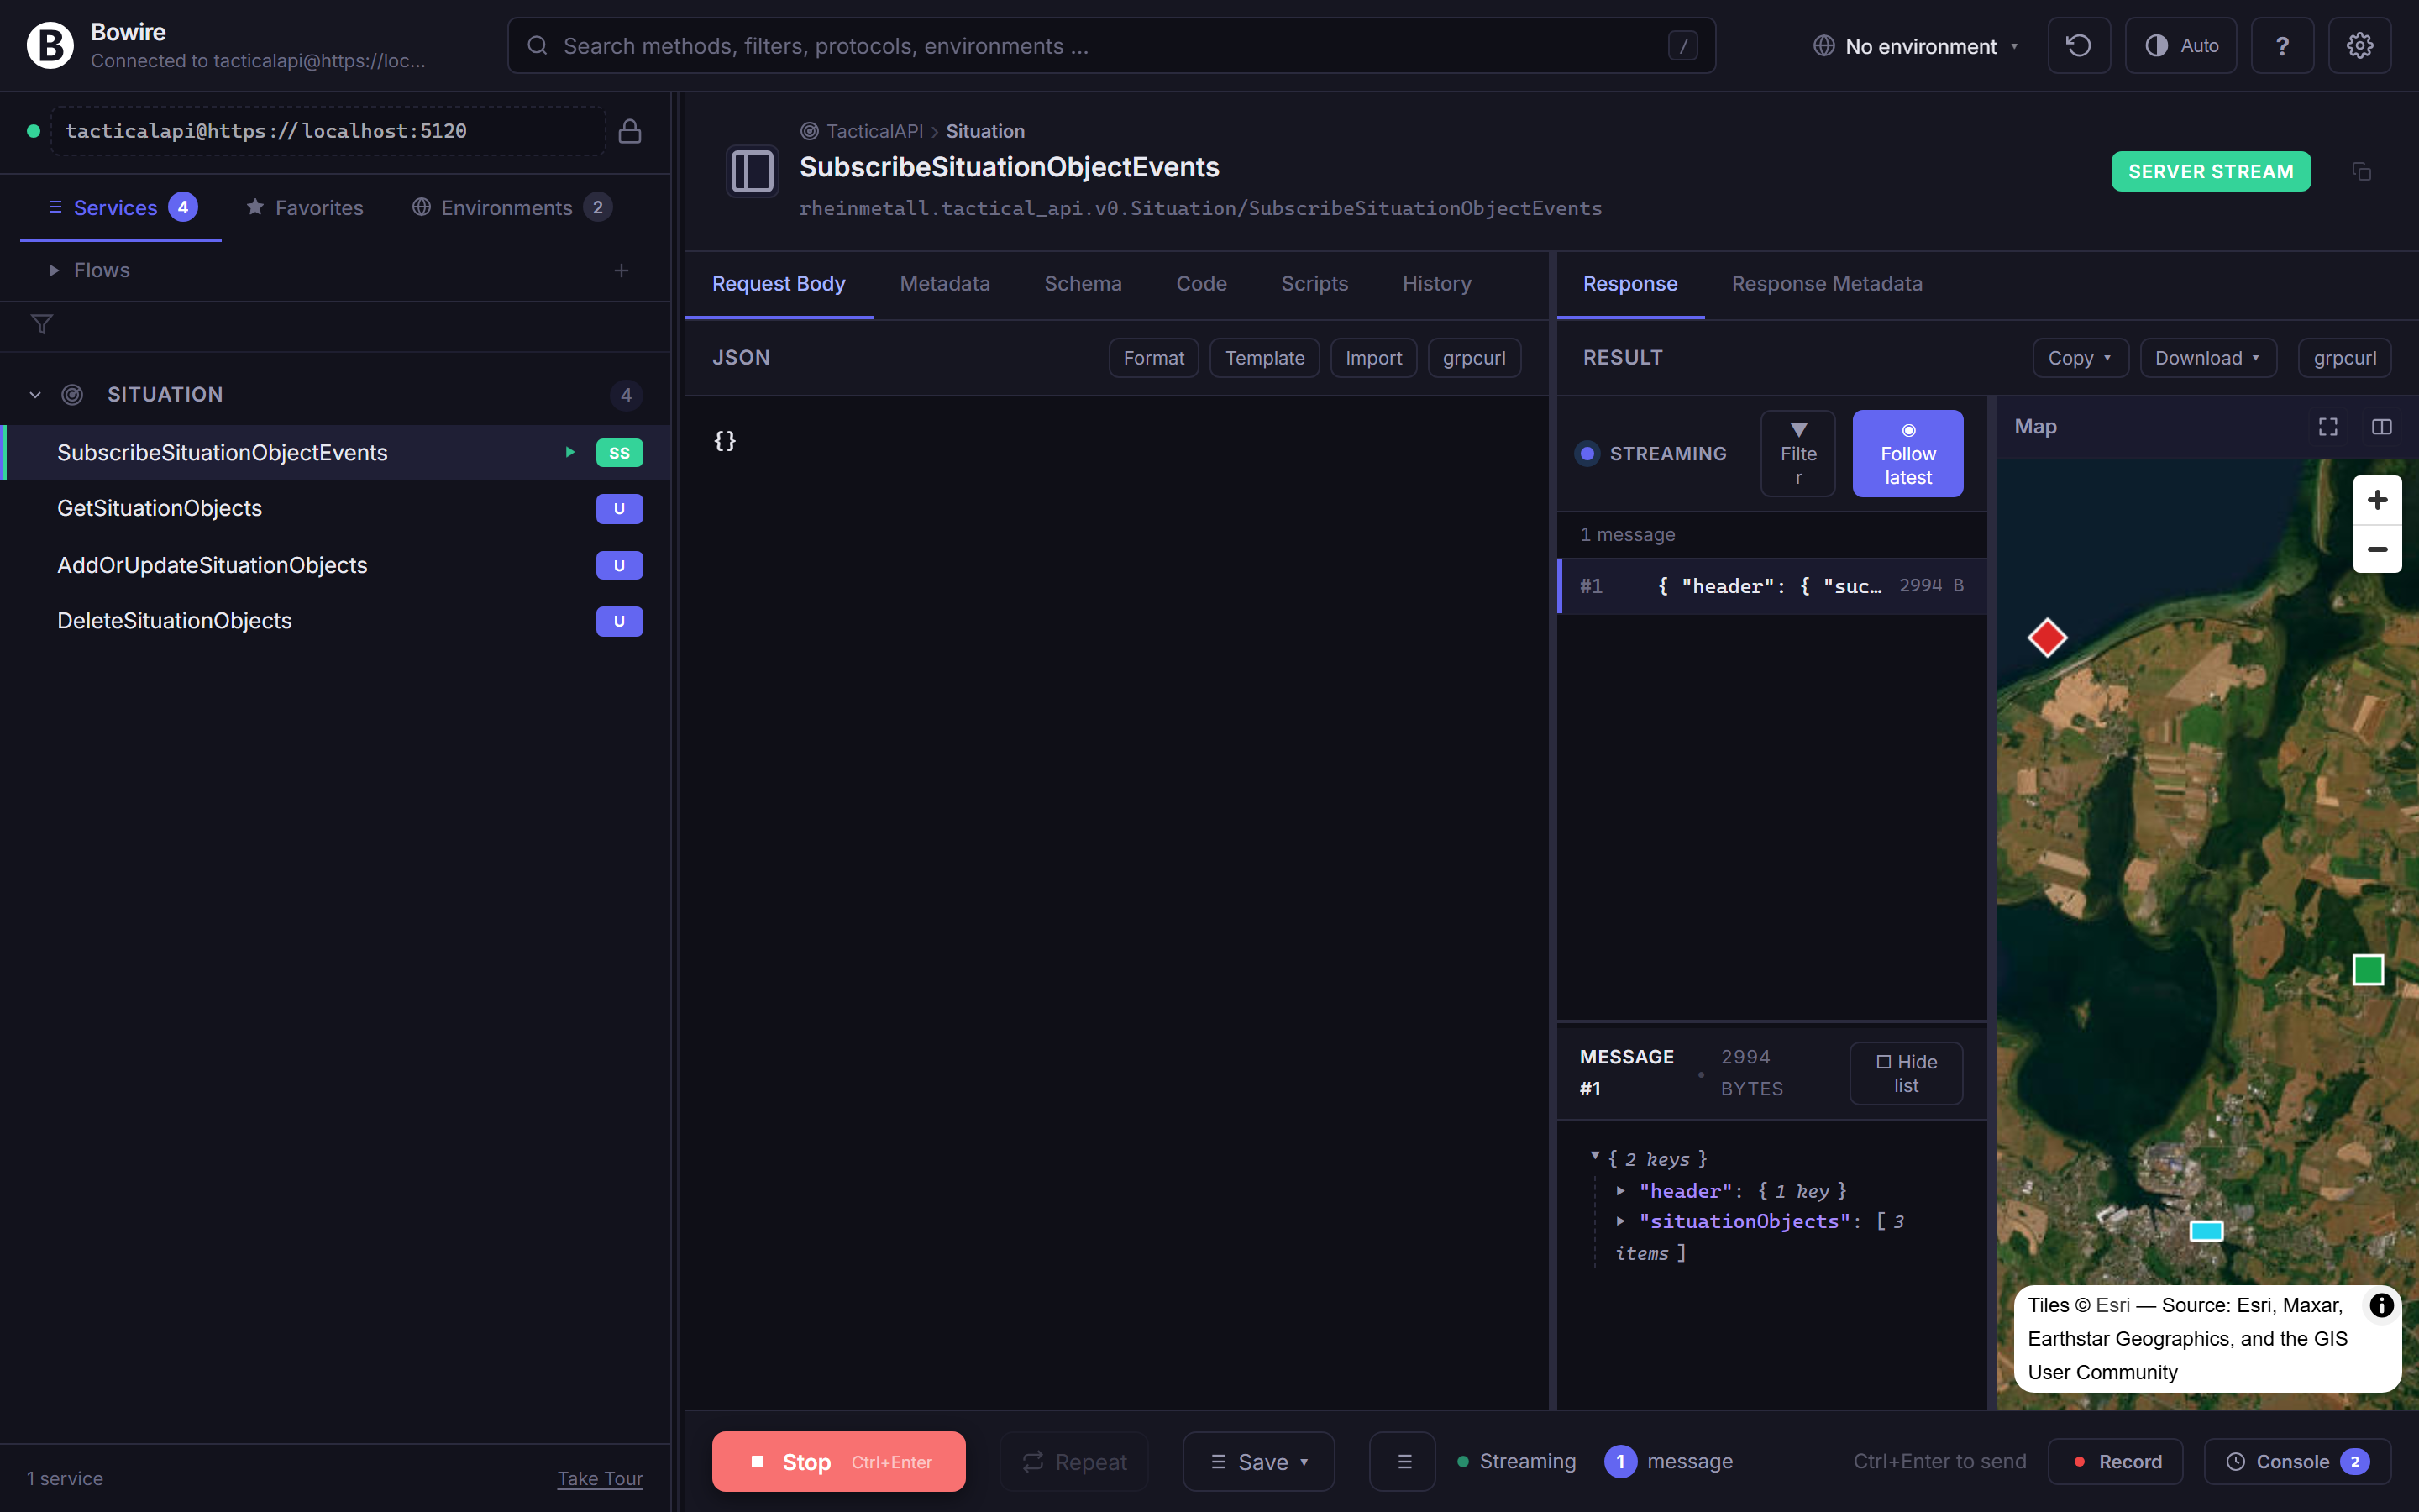Copy the method path with the copy icon
This screenshot has height=1512, width=2419.
(2362, 172)
